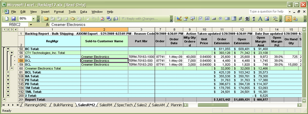Select the Text Box control icon

[207, 19]
